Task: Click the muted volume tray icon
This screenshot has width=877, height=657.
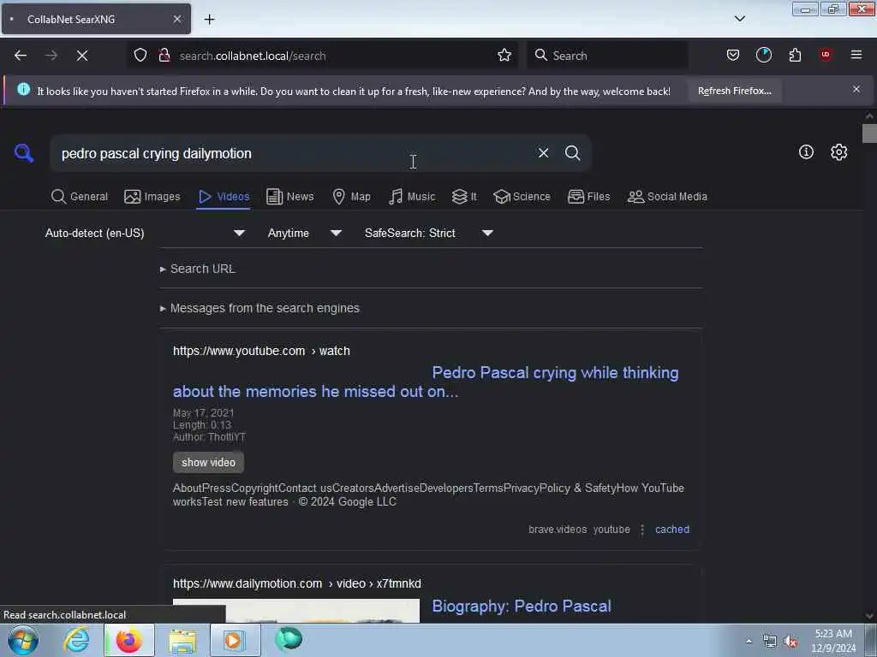Action: 790,642
